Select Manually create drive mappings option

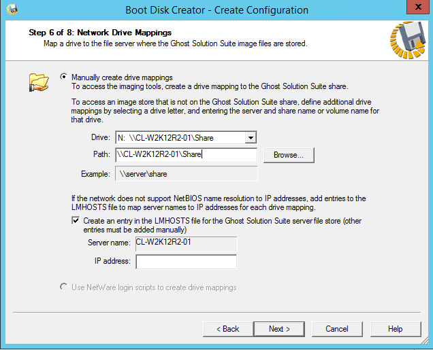tap(65, 77)
